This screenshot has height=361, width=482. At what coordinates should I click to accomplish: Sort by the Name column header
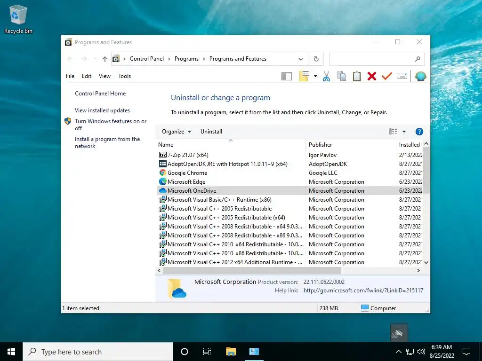(231, 145)
